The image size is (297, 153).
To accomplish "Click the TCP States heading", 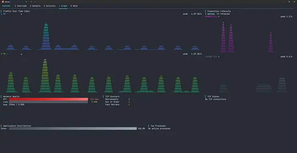I will click(213, 97).
